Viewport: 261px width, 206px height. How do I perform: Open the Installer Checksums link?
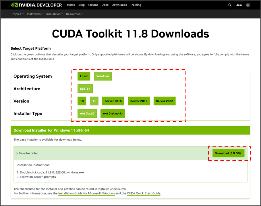coord(112,189)
